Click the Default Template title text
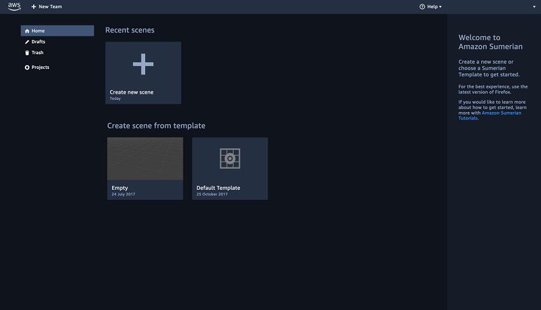Image resolution: width=541 pixels, height=310 pixels. (x=218, y=188)
